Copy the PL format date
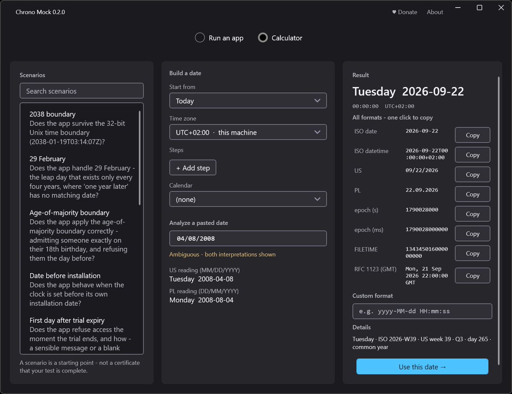Screen dimensions: 512x394 472,194
